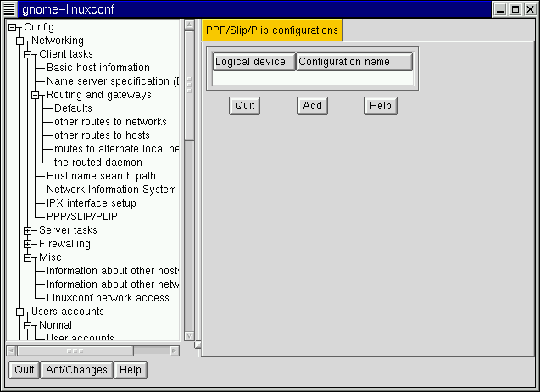Select the routed daemon item
540x392 pixels.
click(97, 163)
